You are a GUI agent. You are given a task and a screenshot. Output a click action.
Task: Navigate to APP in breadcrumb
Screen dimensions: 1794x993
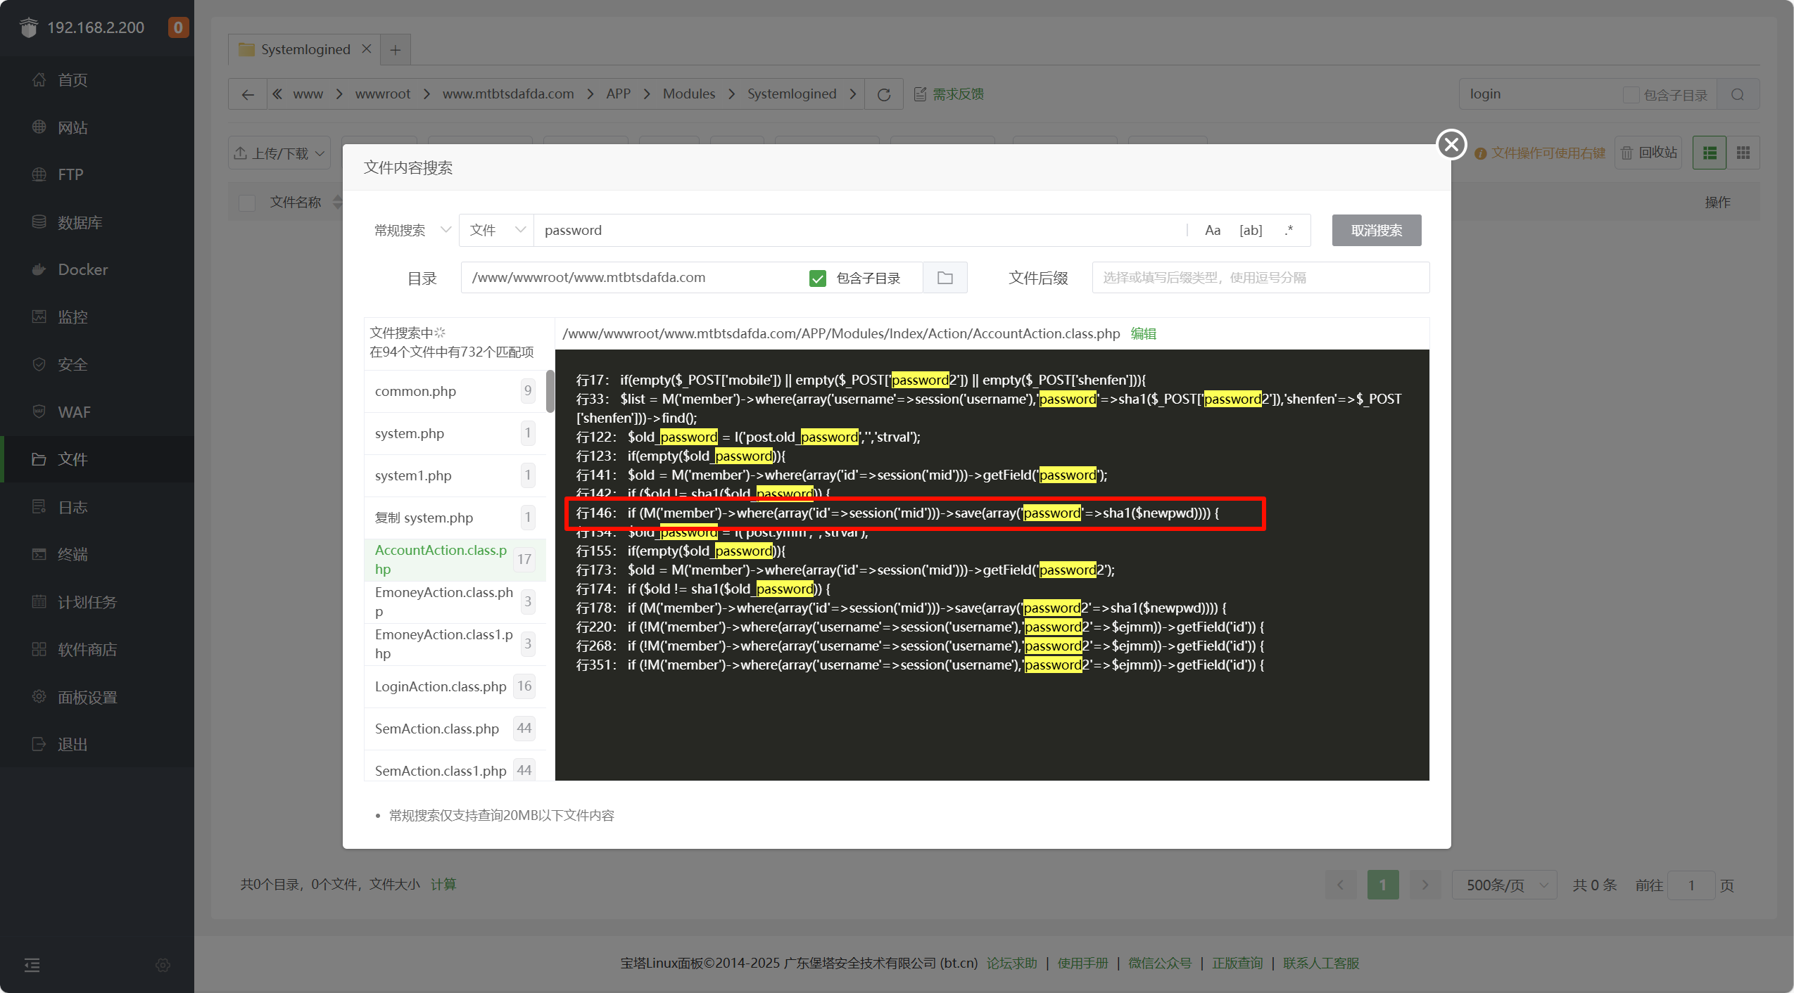[x=618, y=94]
